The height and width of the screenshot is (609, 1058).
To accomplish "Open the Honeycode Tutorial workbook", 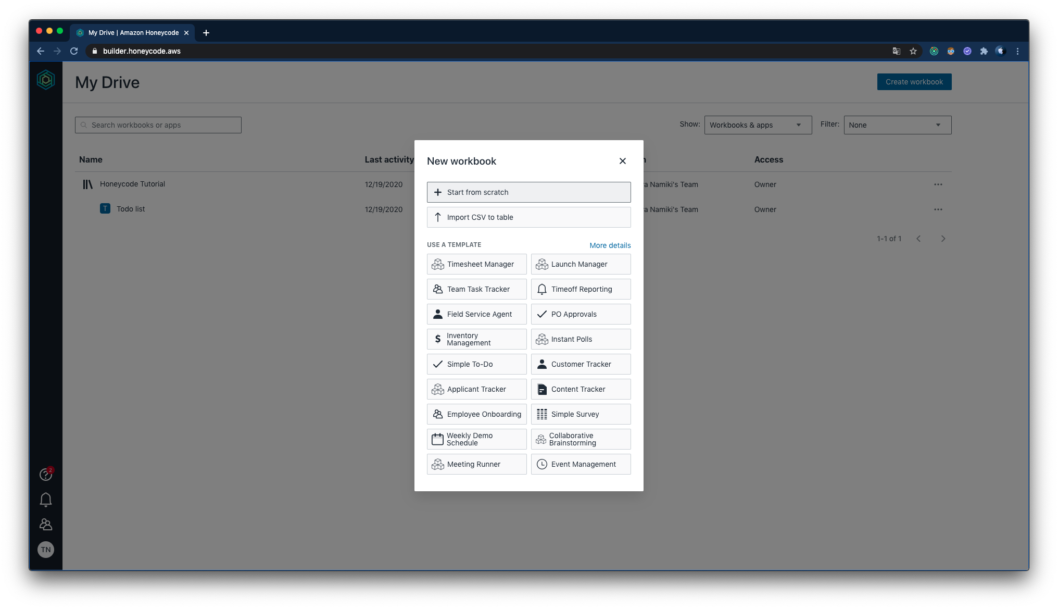I will click(x=132, y=184).
